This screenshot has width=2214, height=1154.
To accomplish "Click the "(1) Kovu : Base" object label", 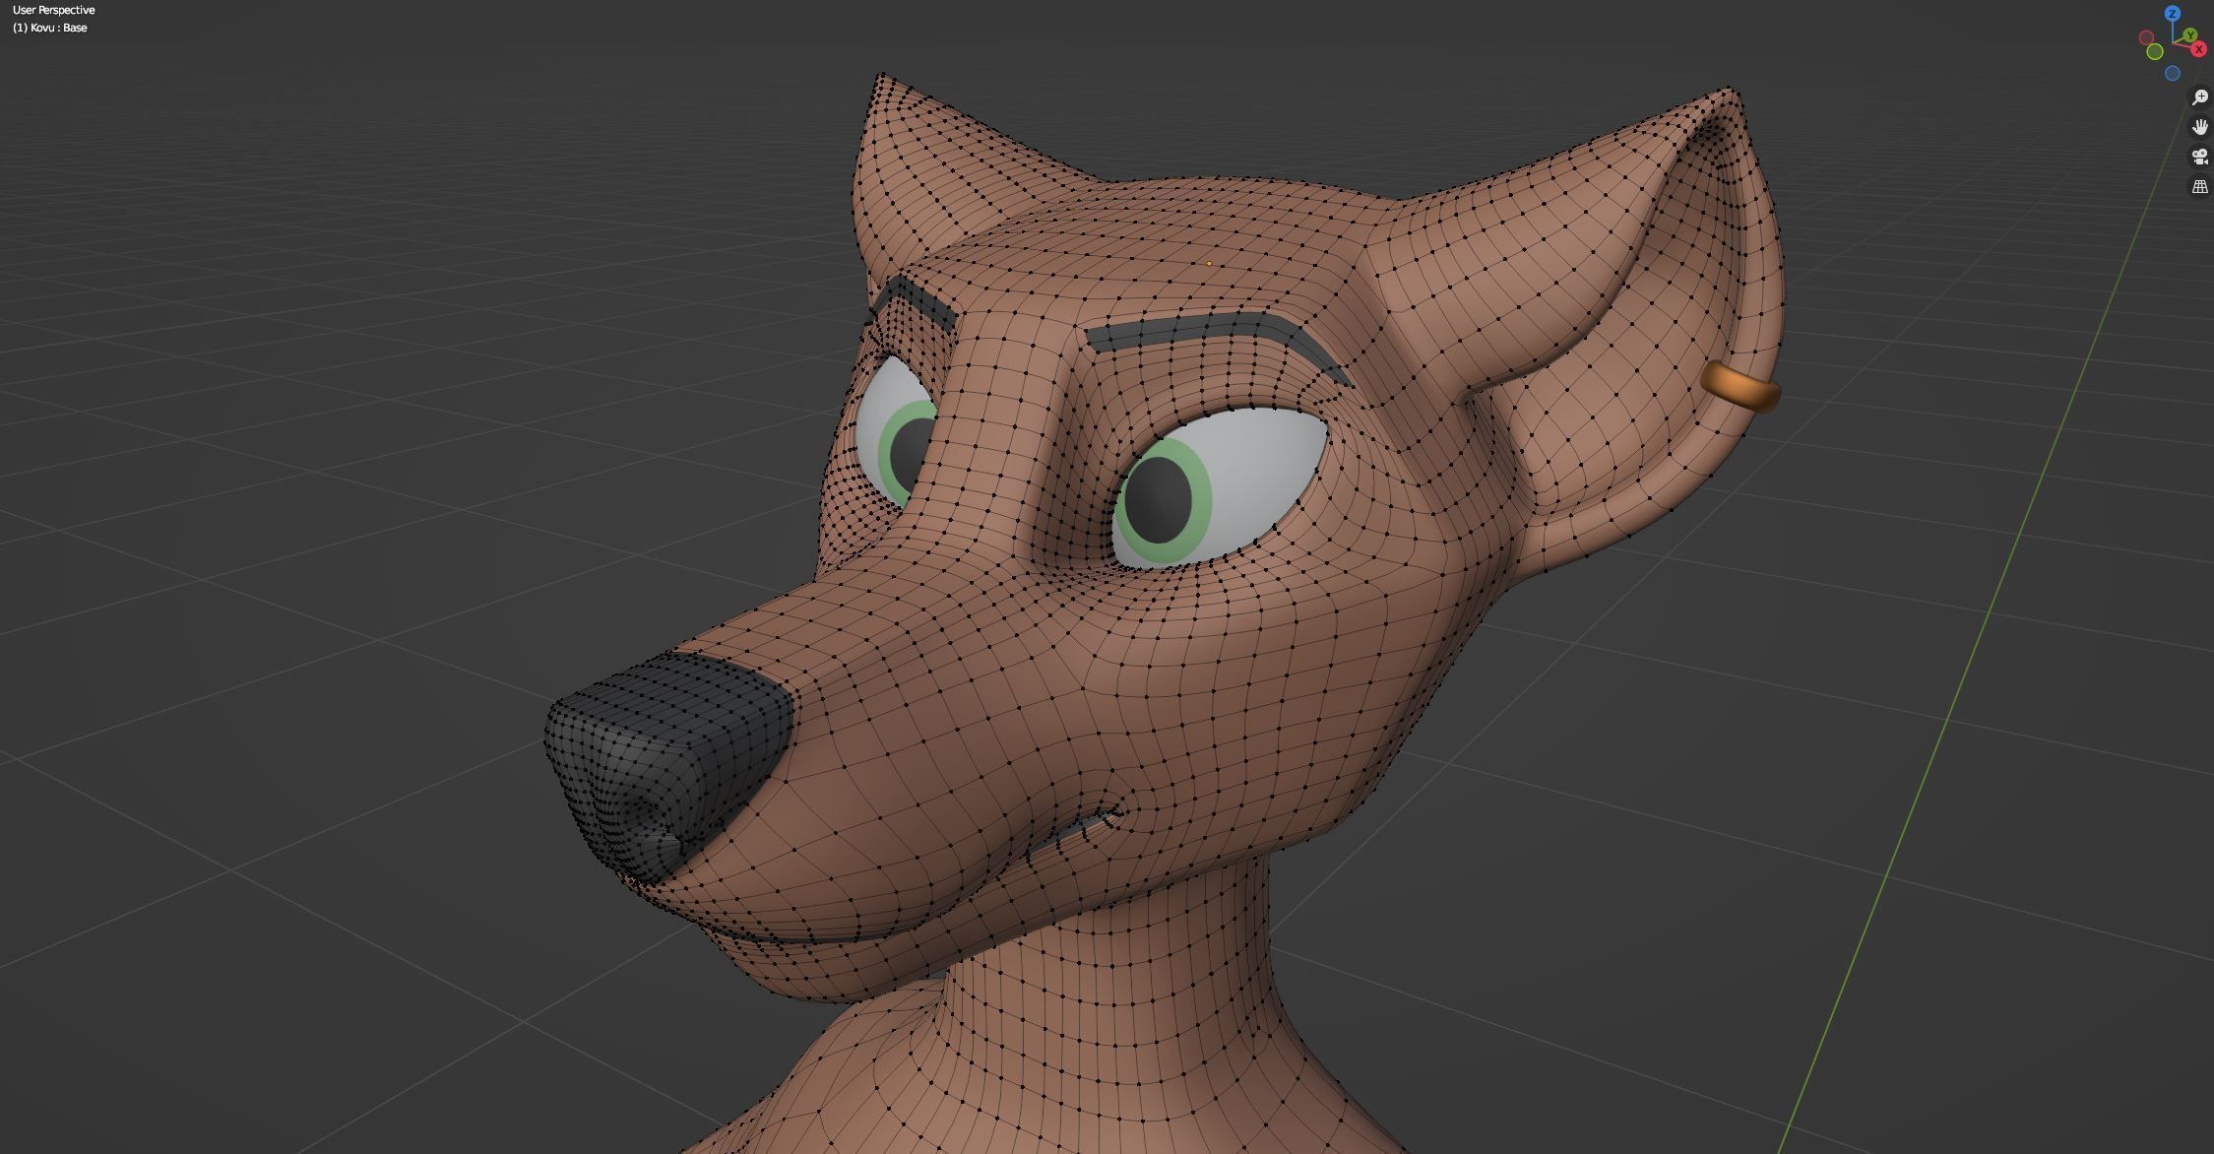I will (50, 28).
